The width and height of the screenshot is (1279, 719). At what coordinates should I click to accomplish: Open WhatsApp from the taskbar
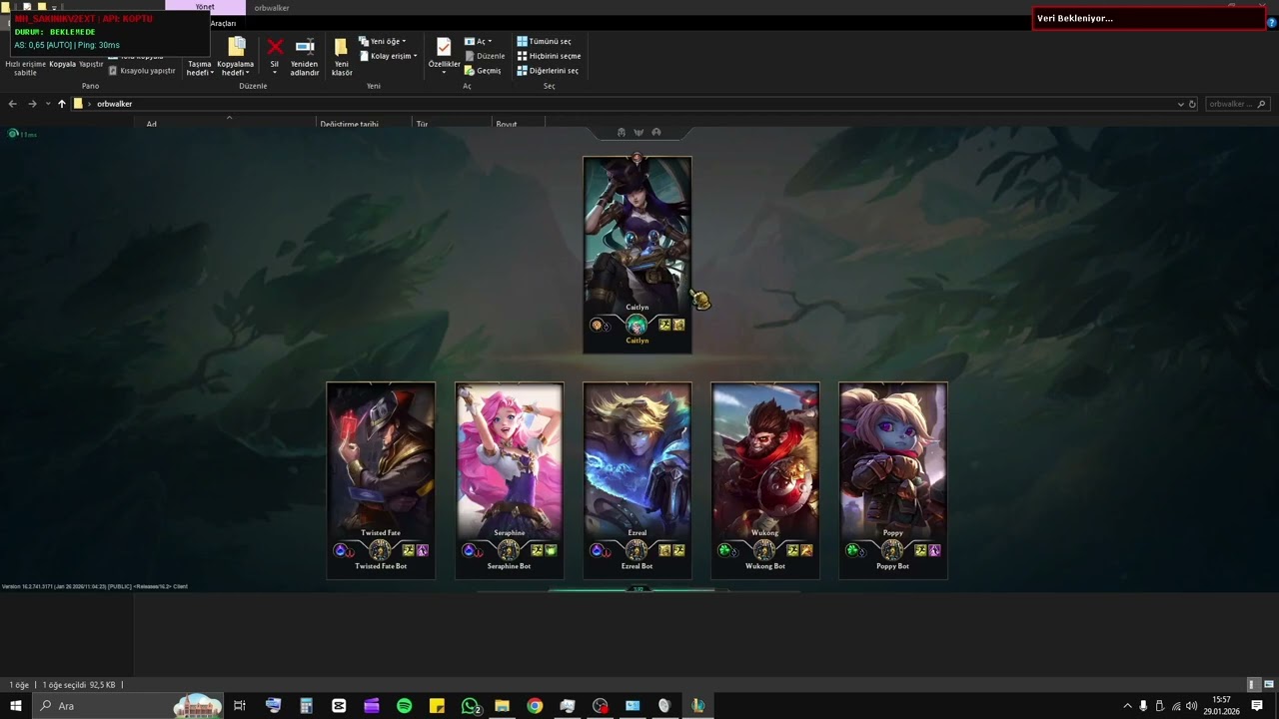tap(470, 706)
